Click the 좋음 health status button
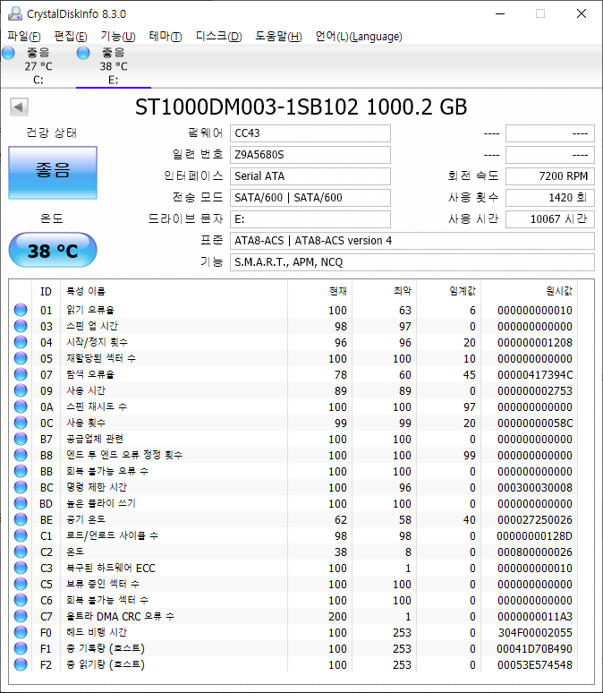Viewport: 603px width, 693px height. [52, 172]
